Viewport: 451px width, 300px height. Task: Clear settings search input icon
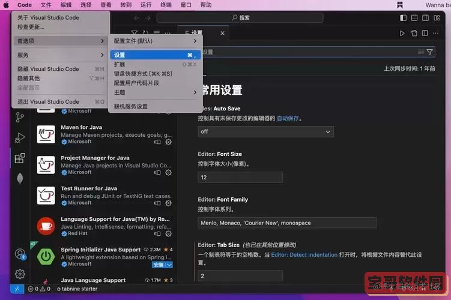[x=421, y=52]
